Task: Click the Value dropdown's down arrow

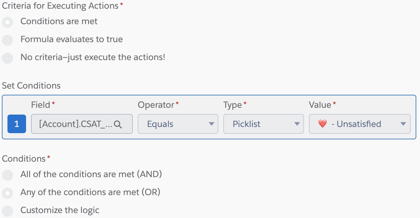Action: click(x=403, y=124)
